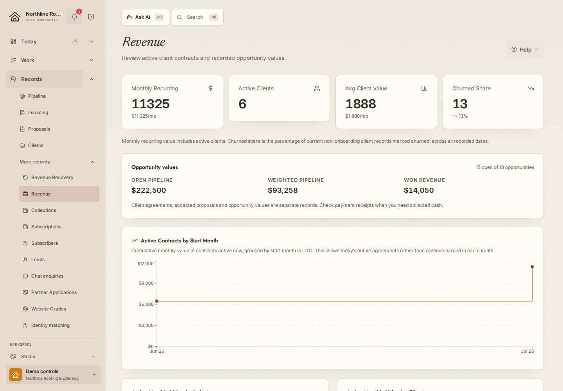Expand the Today section chevron
This screenshot has width=563, height=391.
point(91,41)
